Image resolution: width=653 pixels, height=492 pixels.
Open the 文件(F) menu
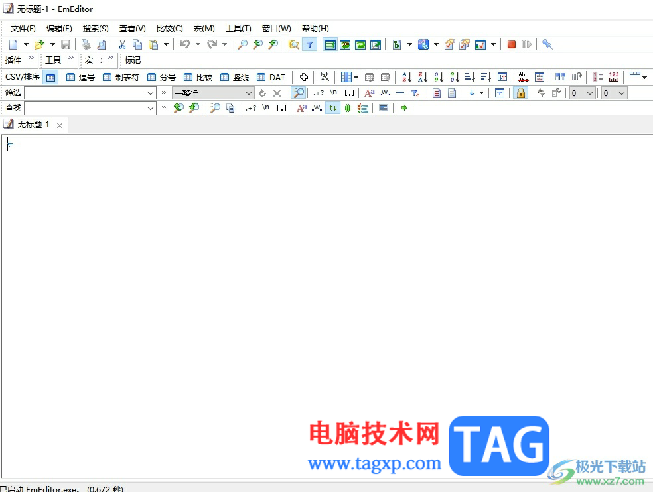pyautogui.click(x=23, y=29)
